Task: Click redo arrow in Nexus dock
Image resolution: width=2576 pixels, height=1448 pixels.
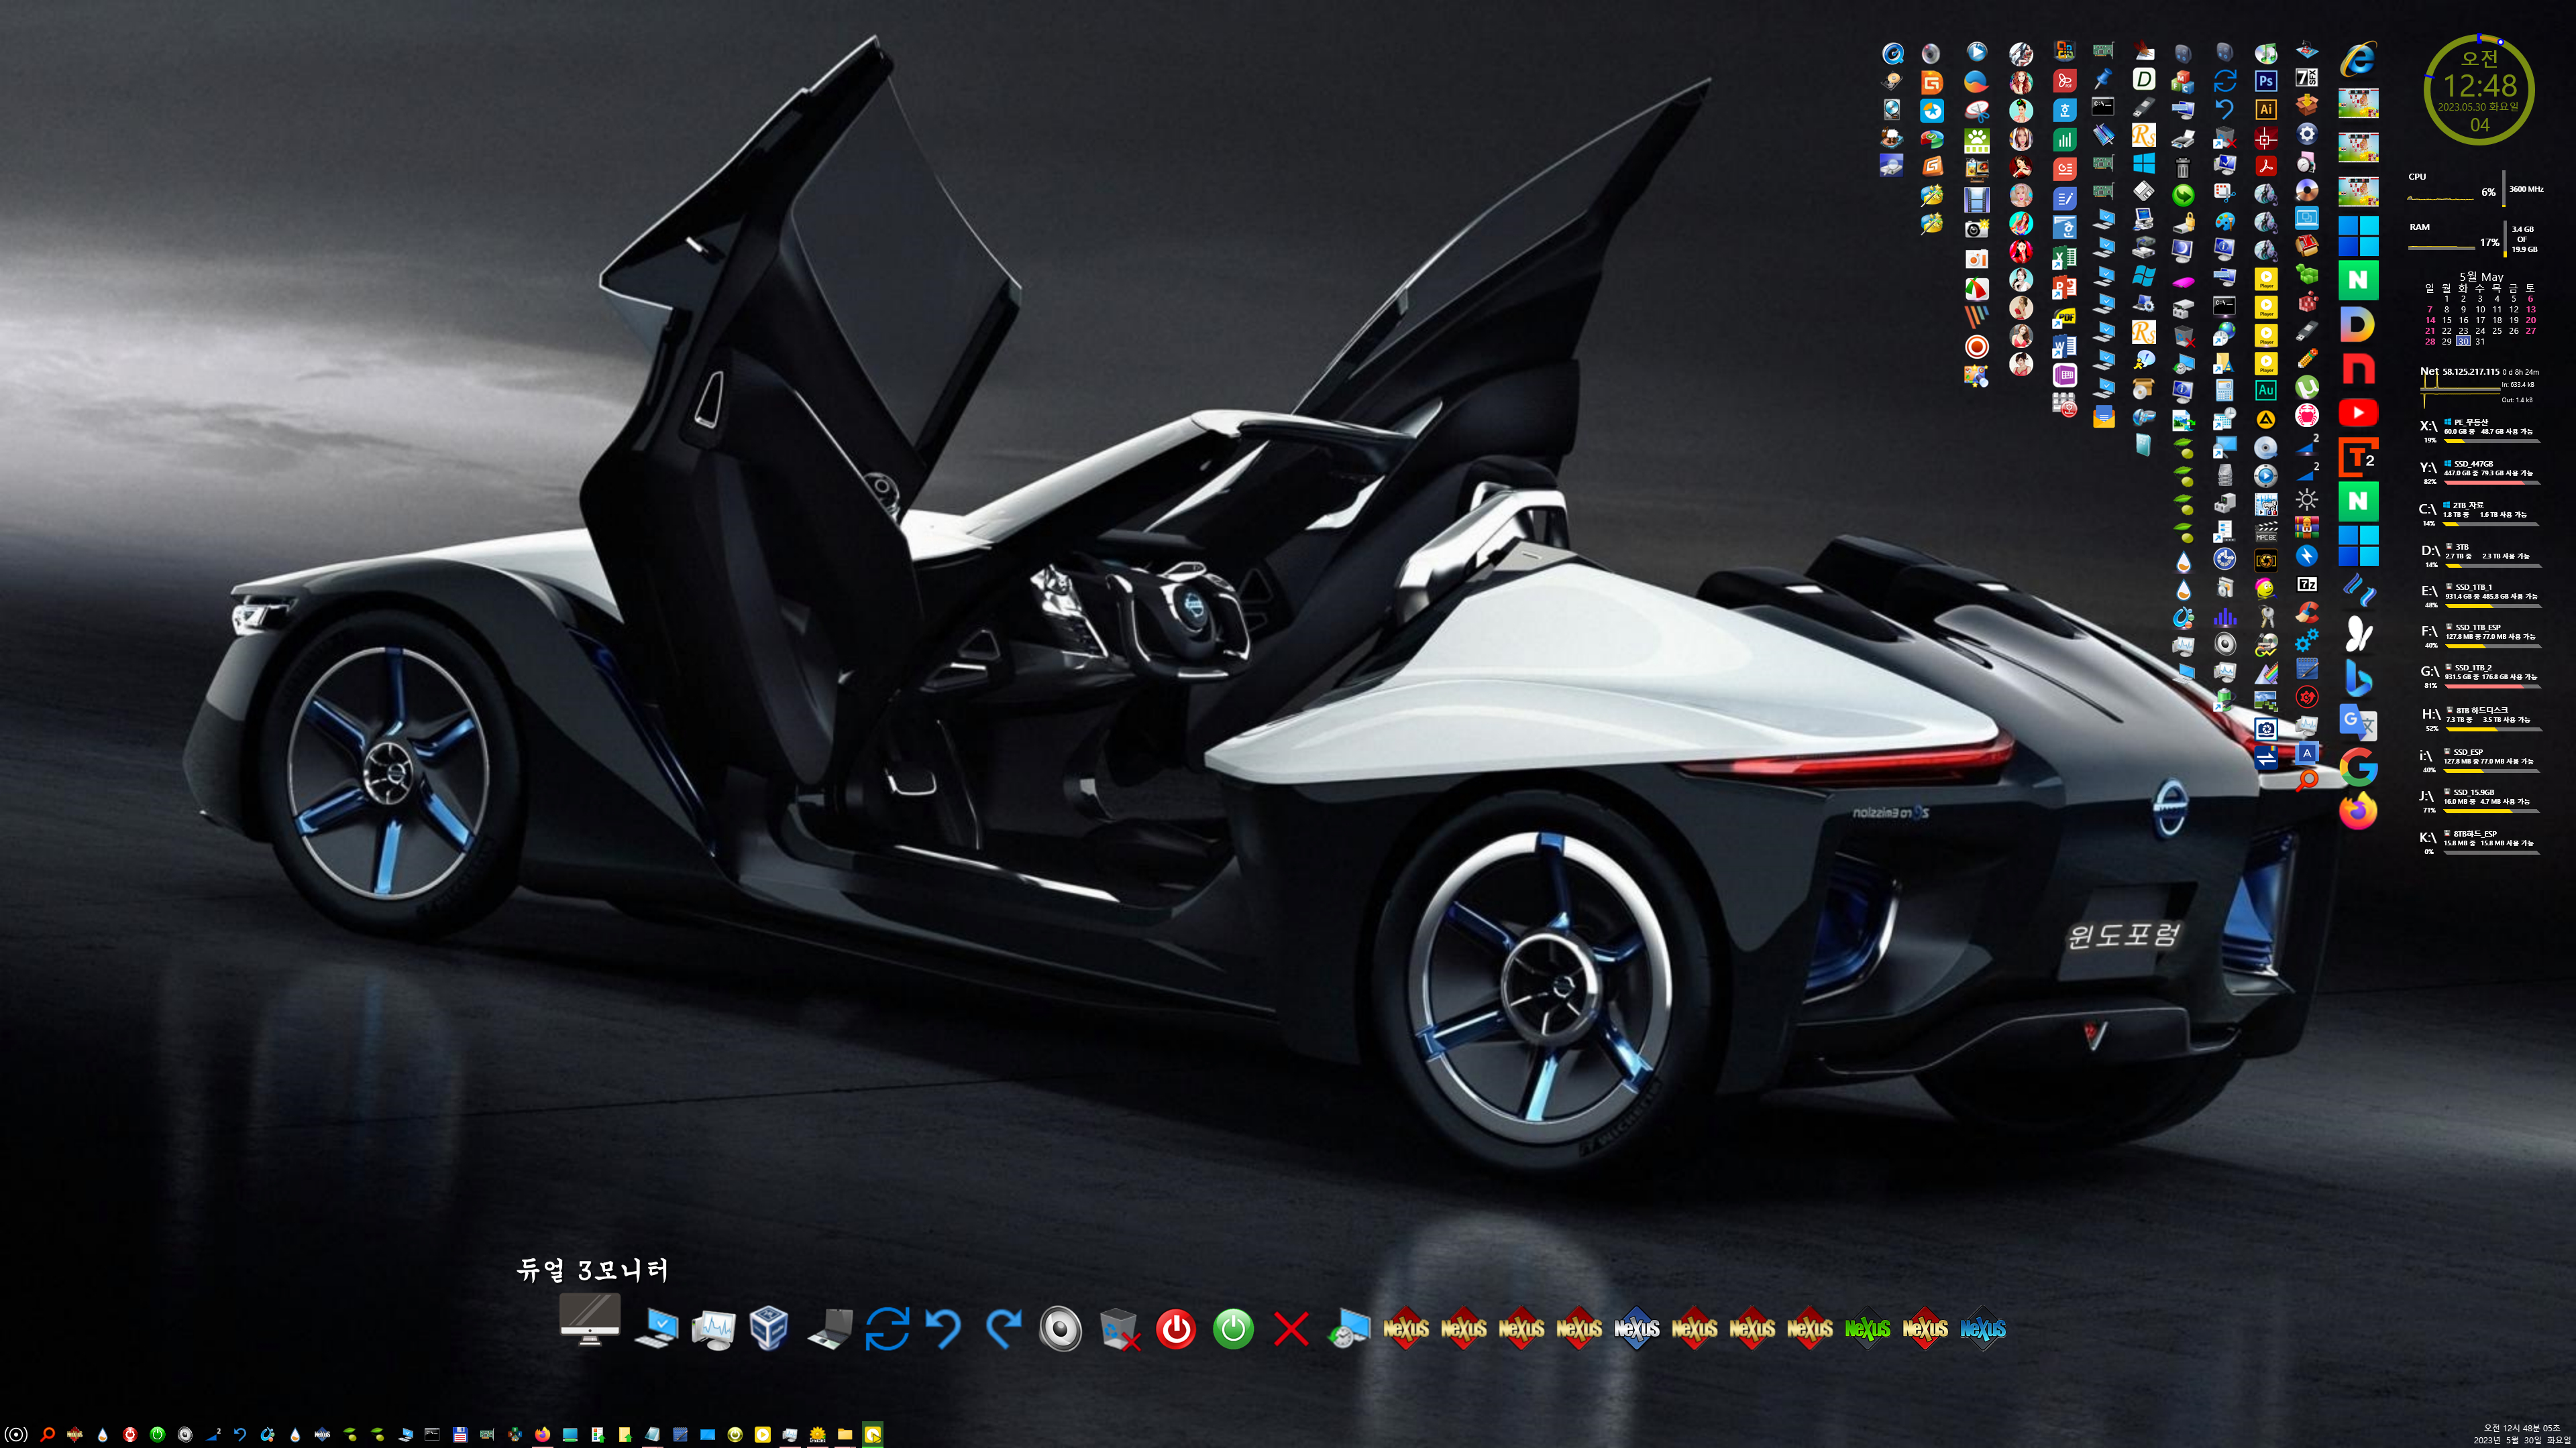Action: point(1003,1328)
